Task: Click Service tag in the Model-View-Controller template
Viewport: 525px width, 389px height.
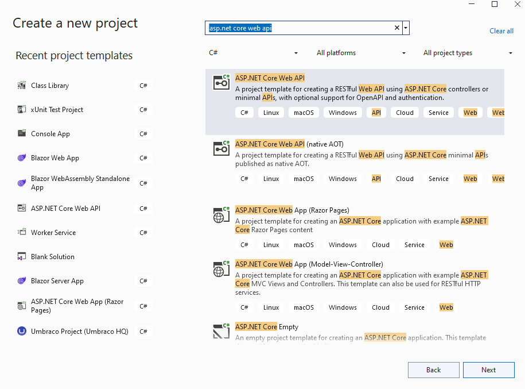Action: [414, 307]
